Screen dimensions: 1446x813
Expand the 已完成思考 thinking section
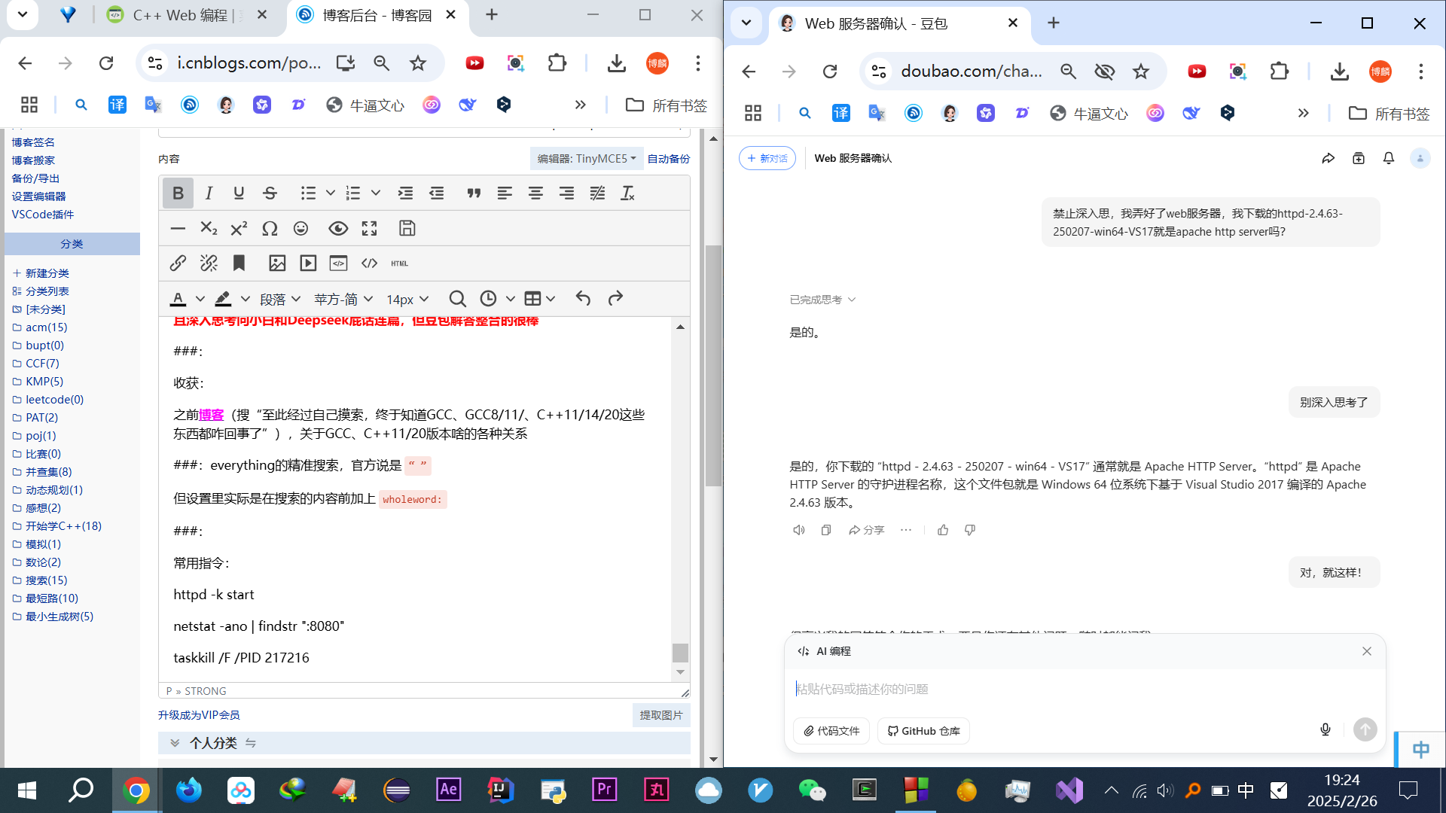pos(822,300)
